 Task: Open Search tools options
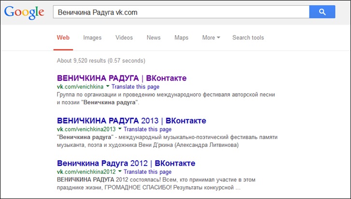pyautogui.click(x=248, y=38)
